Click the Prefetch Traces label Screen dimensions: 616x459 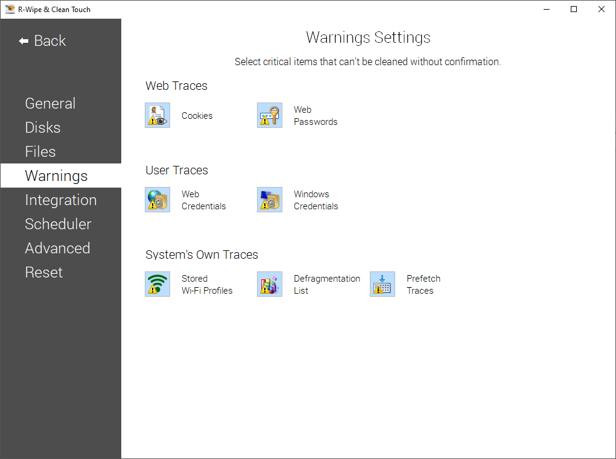[x=424, y=285]
